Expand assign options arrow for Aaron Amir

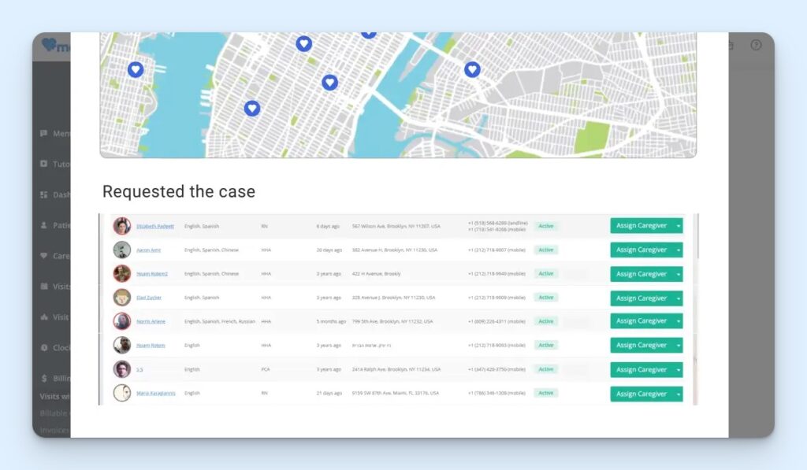pos(679,250)
